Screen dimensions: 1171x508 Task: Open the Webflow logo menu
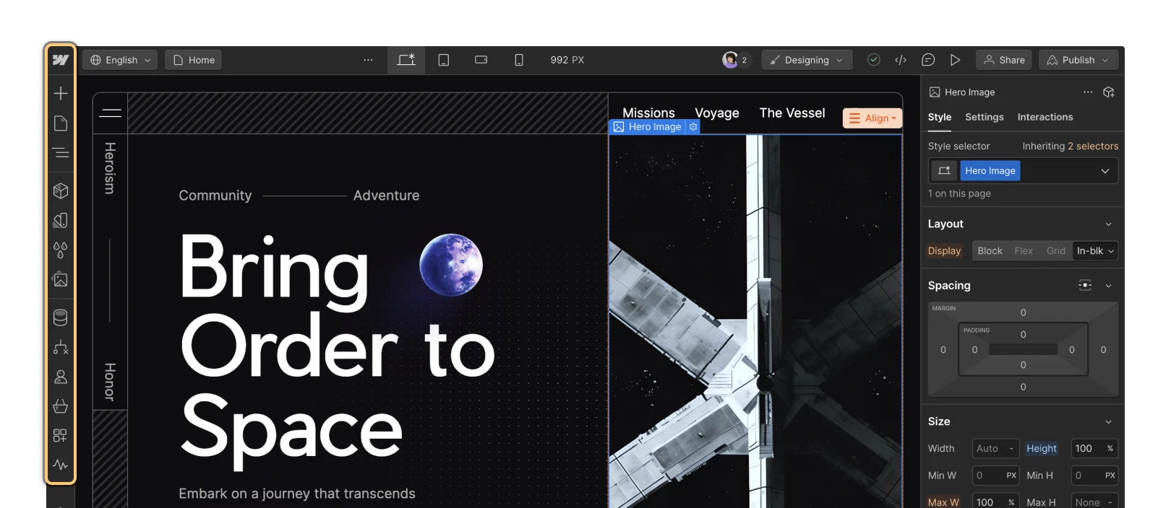61,60
